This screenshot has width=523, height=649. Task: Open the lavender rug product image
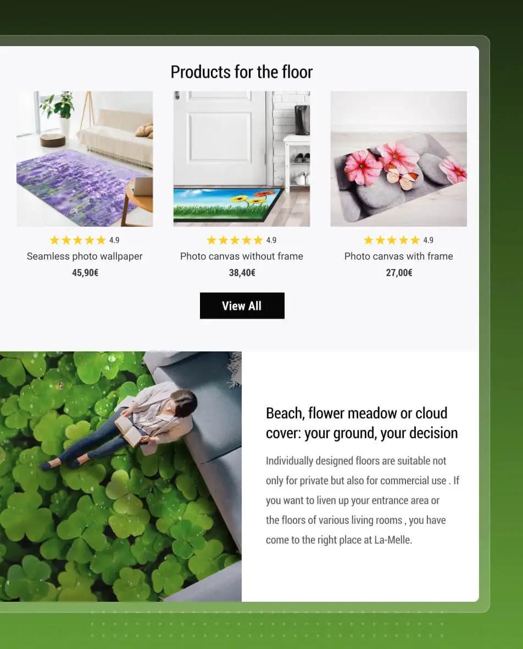[85, 159]
